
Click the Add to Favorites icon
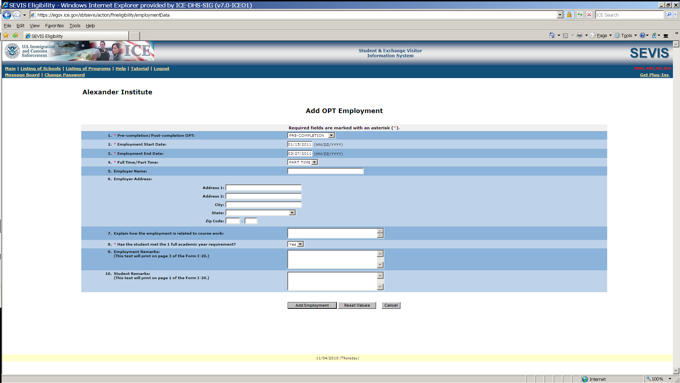point(15,35)
